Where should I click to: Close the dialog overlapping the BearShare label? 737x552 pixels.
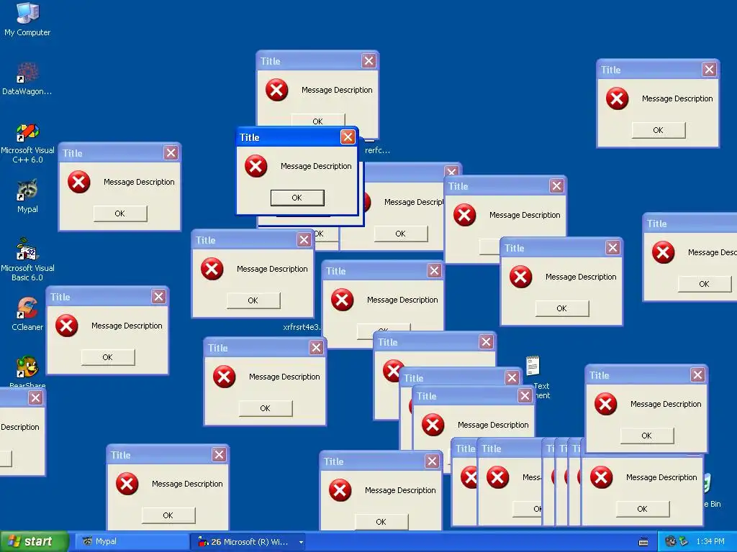click(36, 398)
